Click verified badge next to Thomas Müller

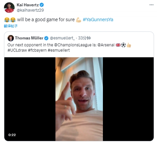coord(46,38)
